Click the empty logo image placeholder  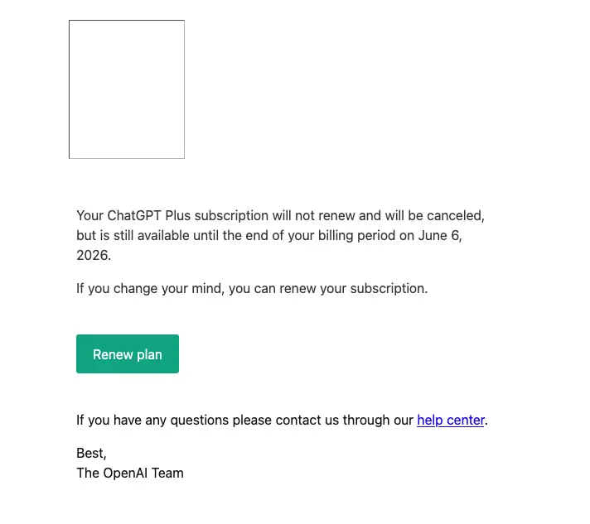[x=127, y=89]
